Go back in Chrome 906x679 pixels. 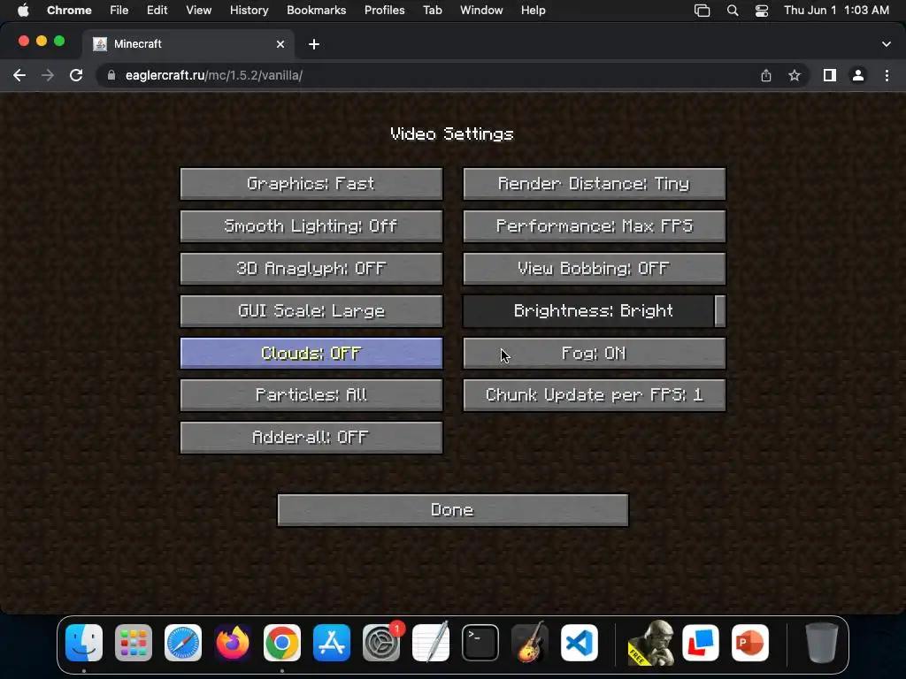19,75
